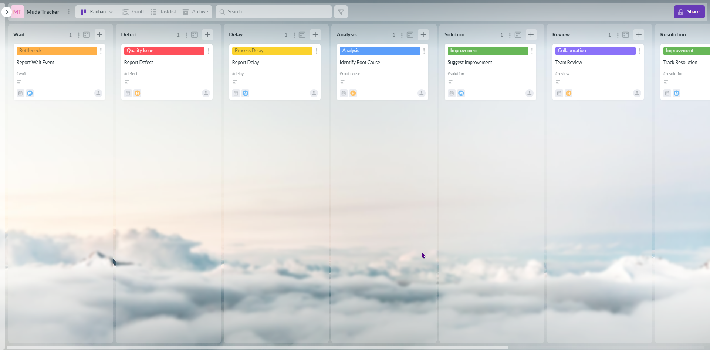The height and width of the screenshot is (350, 710).
Task: Click the red Quality Issue label
Action: (164, 51)
